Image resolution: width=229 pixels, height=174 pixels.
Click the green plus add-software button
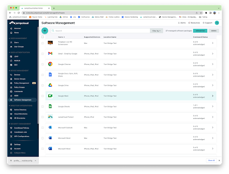coord(45,31)
